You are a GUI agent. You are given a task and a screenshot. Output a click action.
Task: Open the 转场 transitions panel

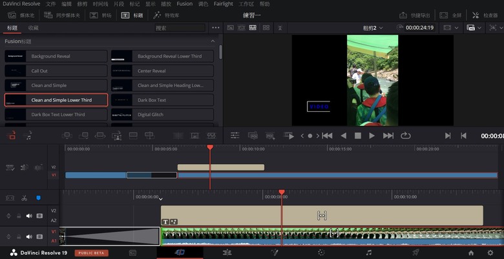point(101,15)
